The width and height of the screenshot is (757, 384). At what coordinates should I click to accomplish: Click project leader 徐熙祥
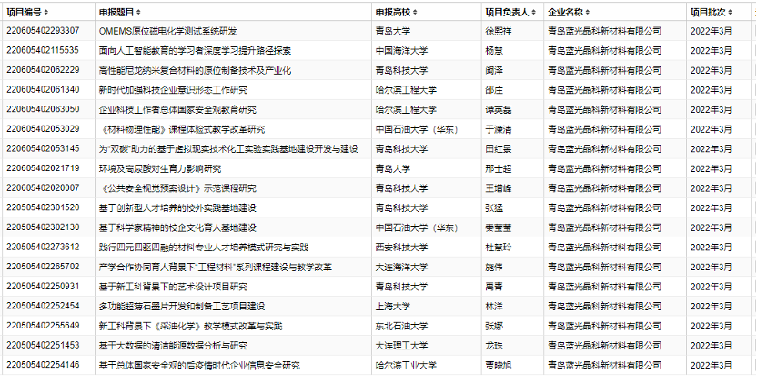[499, 32]
